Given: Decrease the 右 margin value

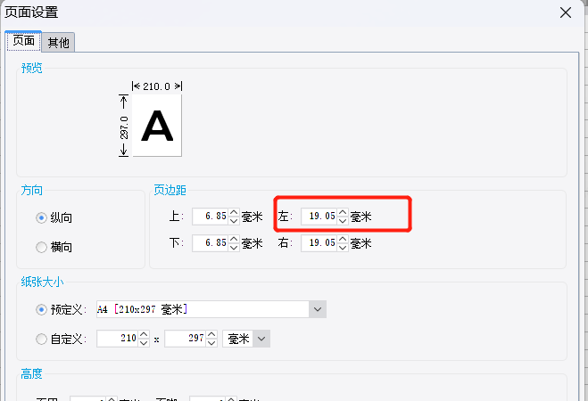Looking at the screenshot, I should pos(343,247).
